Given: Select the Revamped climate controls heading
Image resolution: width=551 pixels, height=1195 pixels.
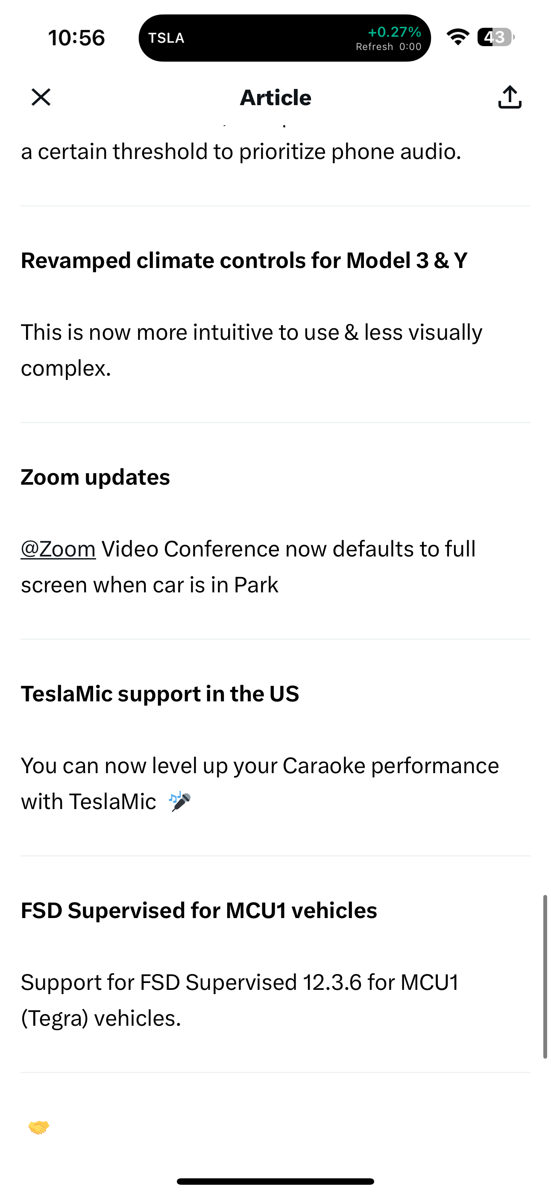Looking at the screenshot, I should 244,260.
